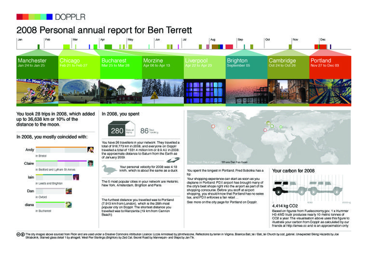Click Andy's avatar picture
386x273 pixels.
pos(90,150)
